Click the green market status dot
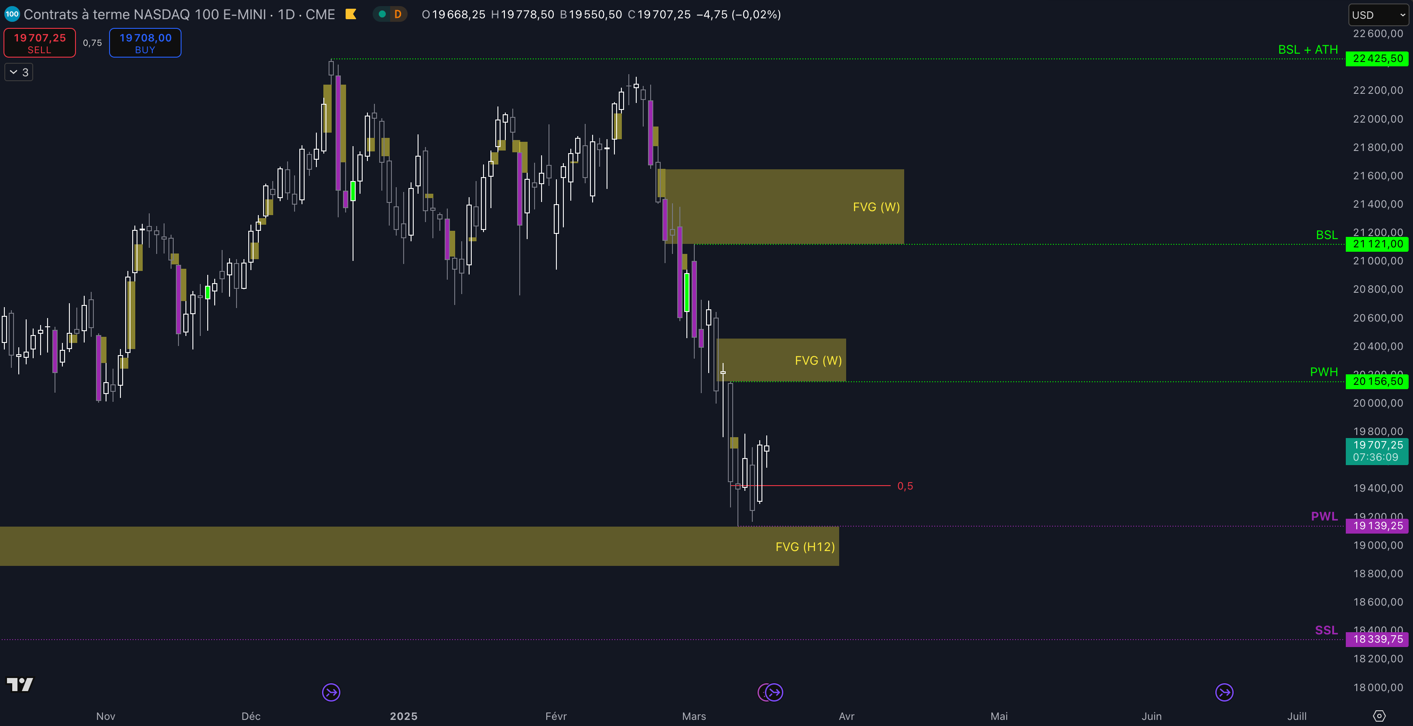The image size is (1413, 726). (x=382, y=14)
